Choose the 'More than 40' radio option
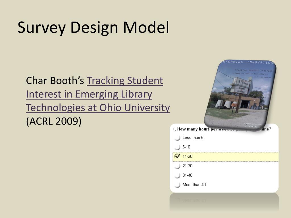 point(177,185)
